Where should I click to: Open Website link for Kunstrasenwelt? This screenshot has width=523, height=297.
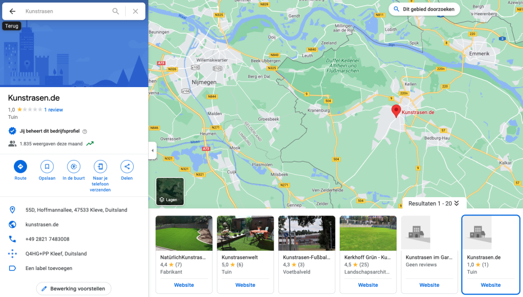(245, 285)
